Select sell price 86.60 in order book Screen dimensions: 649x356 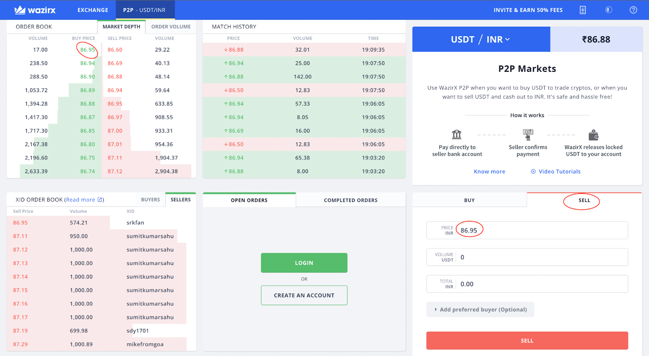pyautogui.click(x=115, y=49)
